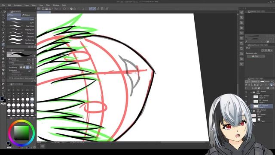
Task: Click border effect icon in Layer Property
Action: 263,50
